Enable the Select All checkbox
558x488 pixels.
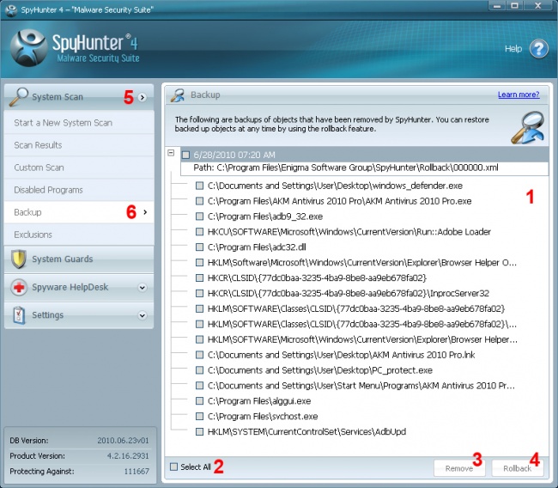coord(174,467)
